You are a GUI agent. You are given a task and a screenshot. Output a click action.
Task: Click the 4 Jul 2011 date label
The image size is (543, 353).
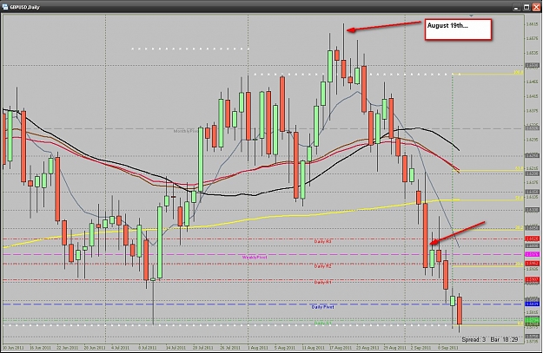(122, 348)
